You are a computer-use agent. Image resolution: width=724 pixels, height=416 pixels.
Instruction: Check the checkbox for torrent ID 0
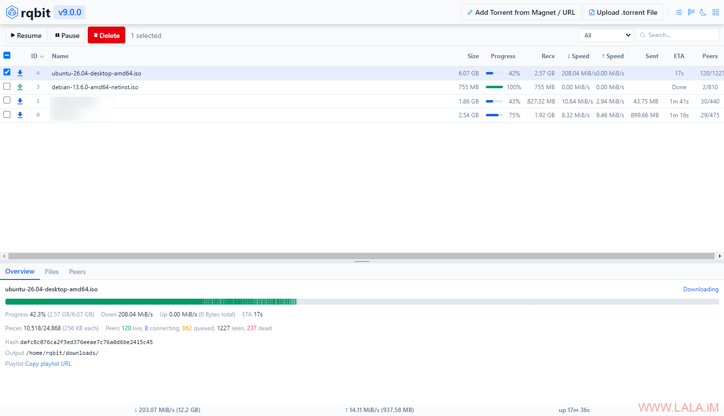pyautogui.click(x=7, y=114)
